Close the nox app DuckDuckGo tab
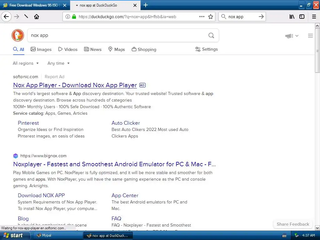 tap(135, 5)
